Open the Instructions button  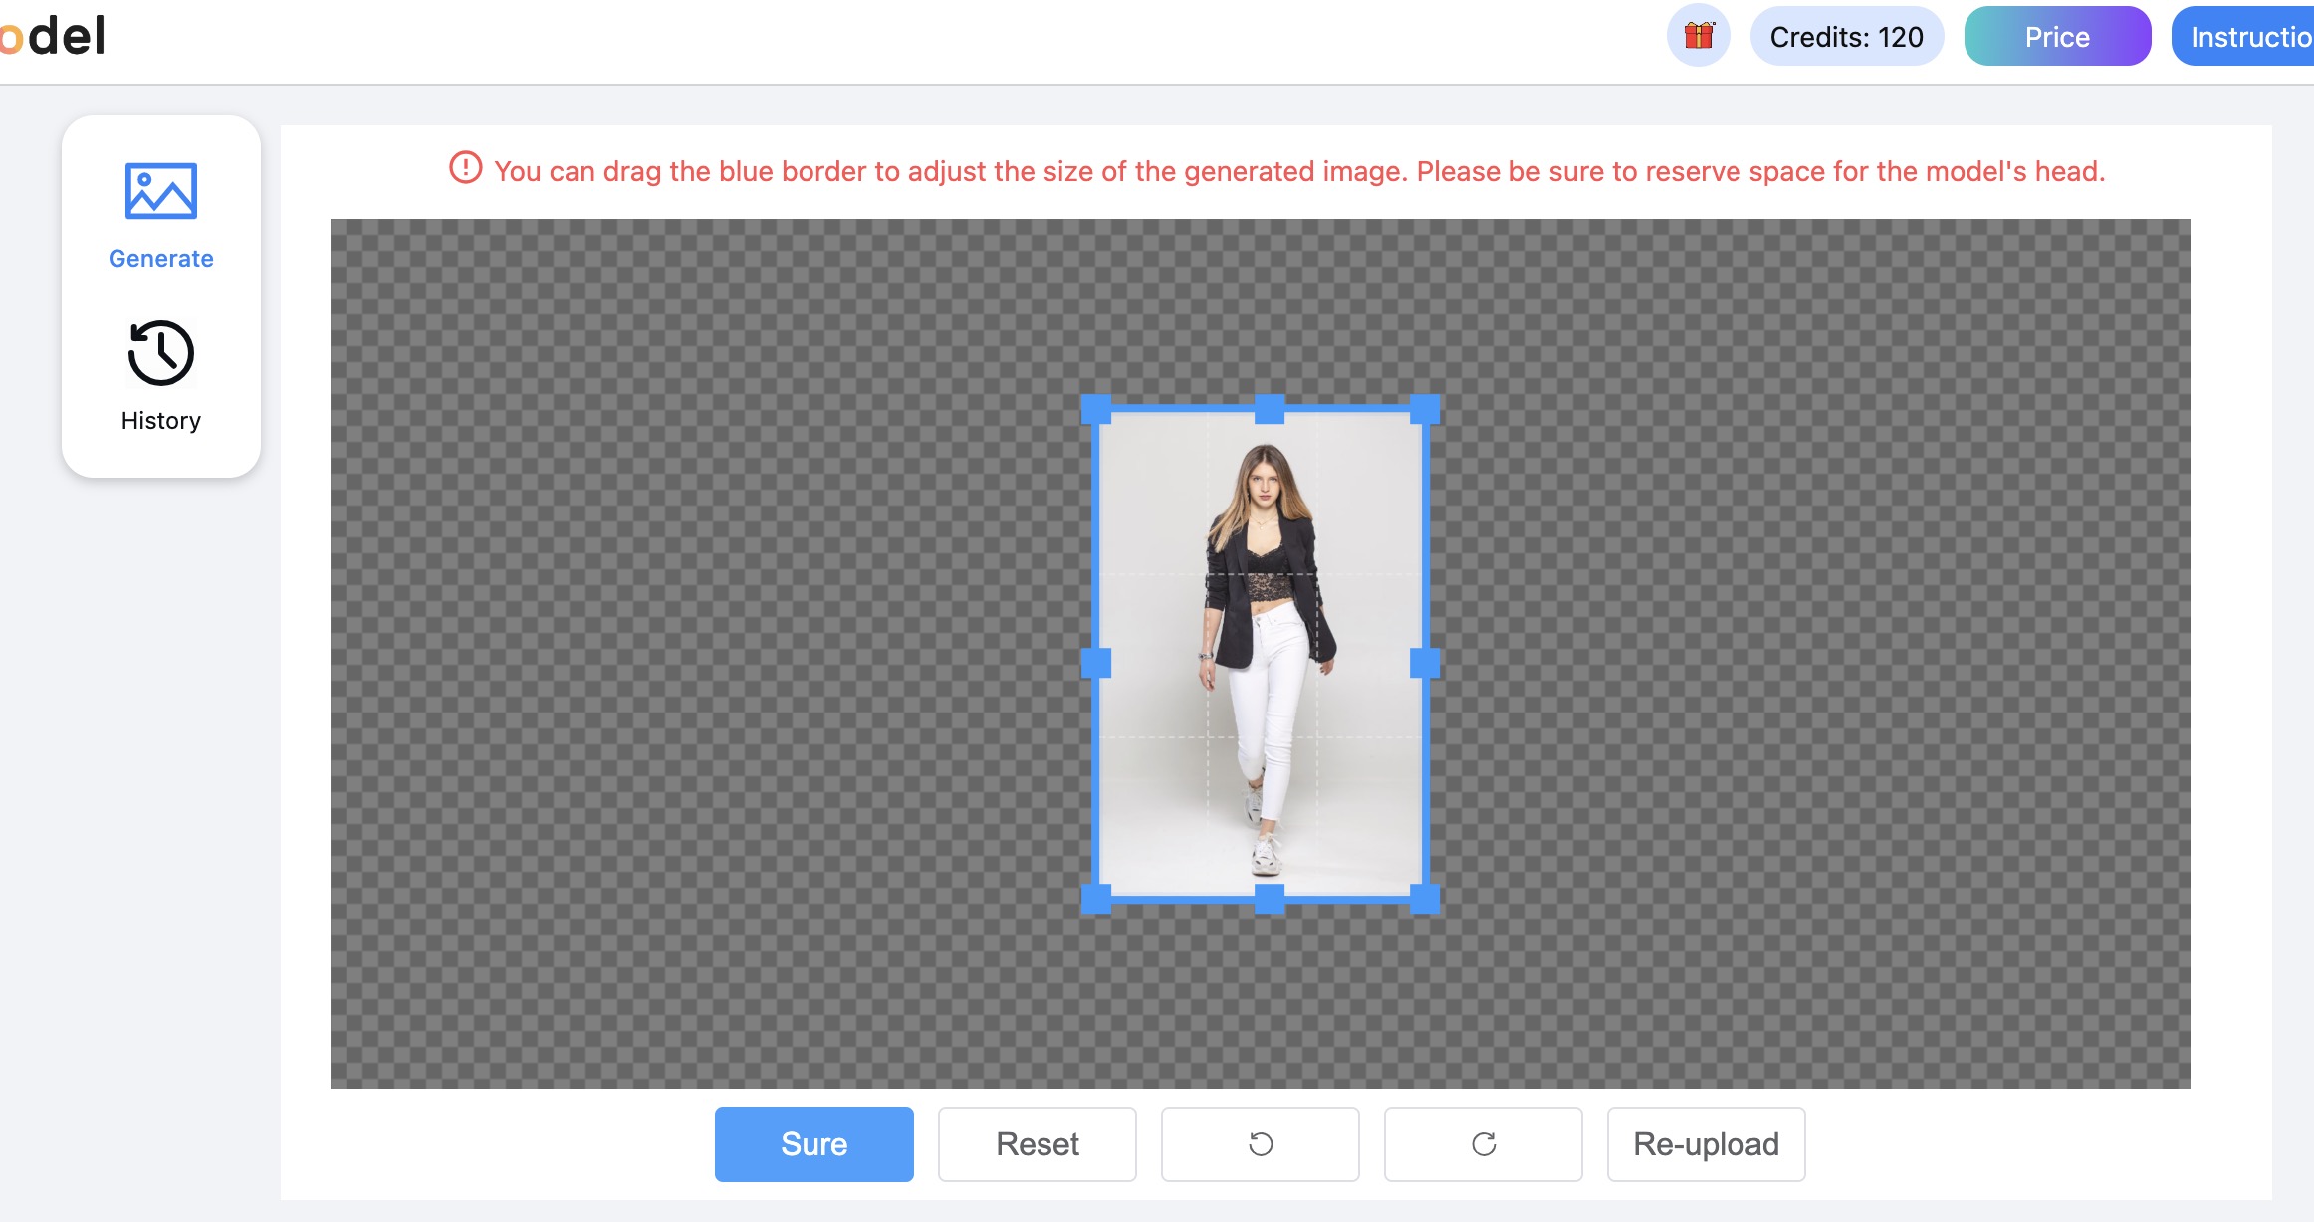click(x=2242, y=37)
